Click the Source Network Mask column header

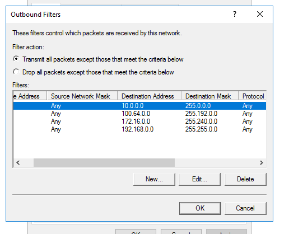point(82,96)
